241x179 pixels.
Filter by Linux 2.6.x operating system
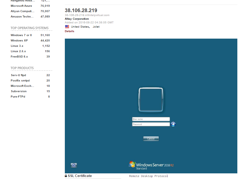coord(18,51)
